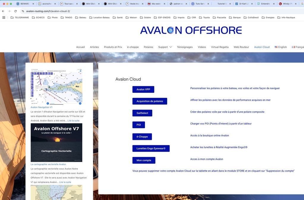Open the Témoignages menu item
Image resolution: width=304 pixels, height=200 pixels.
pyautogui.click(x=185, y=47)
